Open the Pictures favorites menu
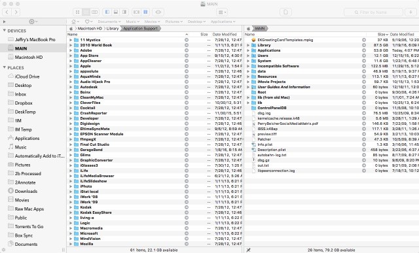419x253 pixels. click(173, 22)
